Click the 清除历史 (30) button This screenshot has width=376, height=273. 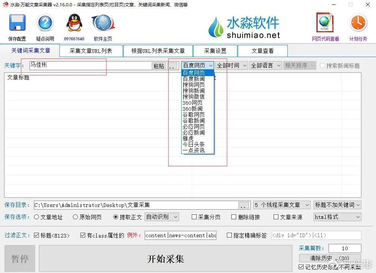click(330, 258)
